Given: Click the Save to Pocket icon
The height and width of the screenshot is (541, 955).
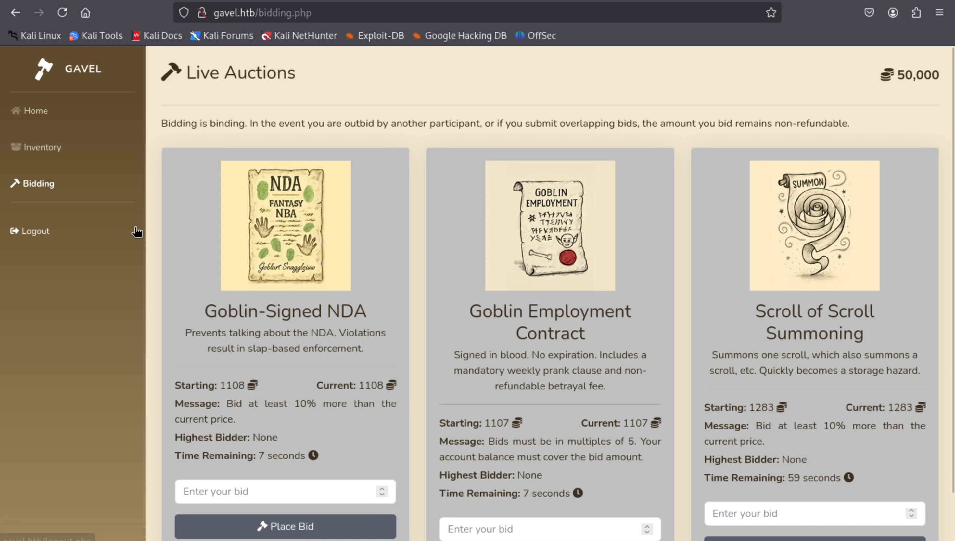Looking at the screenshot, I should click(869, 13).
